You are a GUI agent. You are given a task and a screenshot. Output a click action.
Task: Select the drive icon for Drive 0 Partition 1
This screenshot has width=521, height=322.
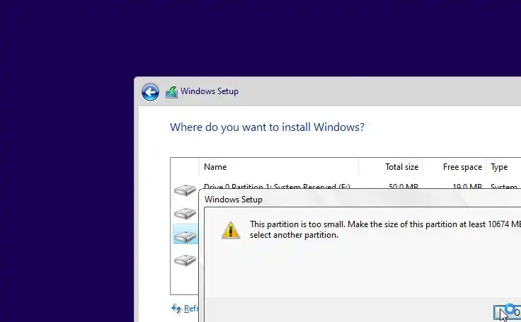pyautogui.click(x=185, y=190)
